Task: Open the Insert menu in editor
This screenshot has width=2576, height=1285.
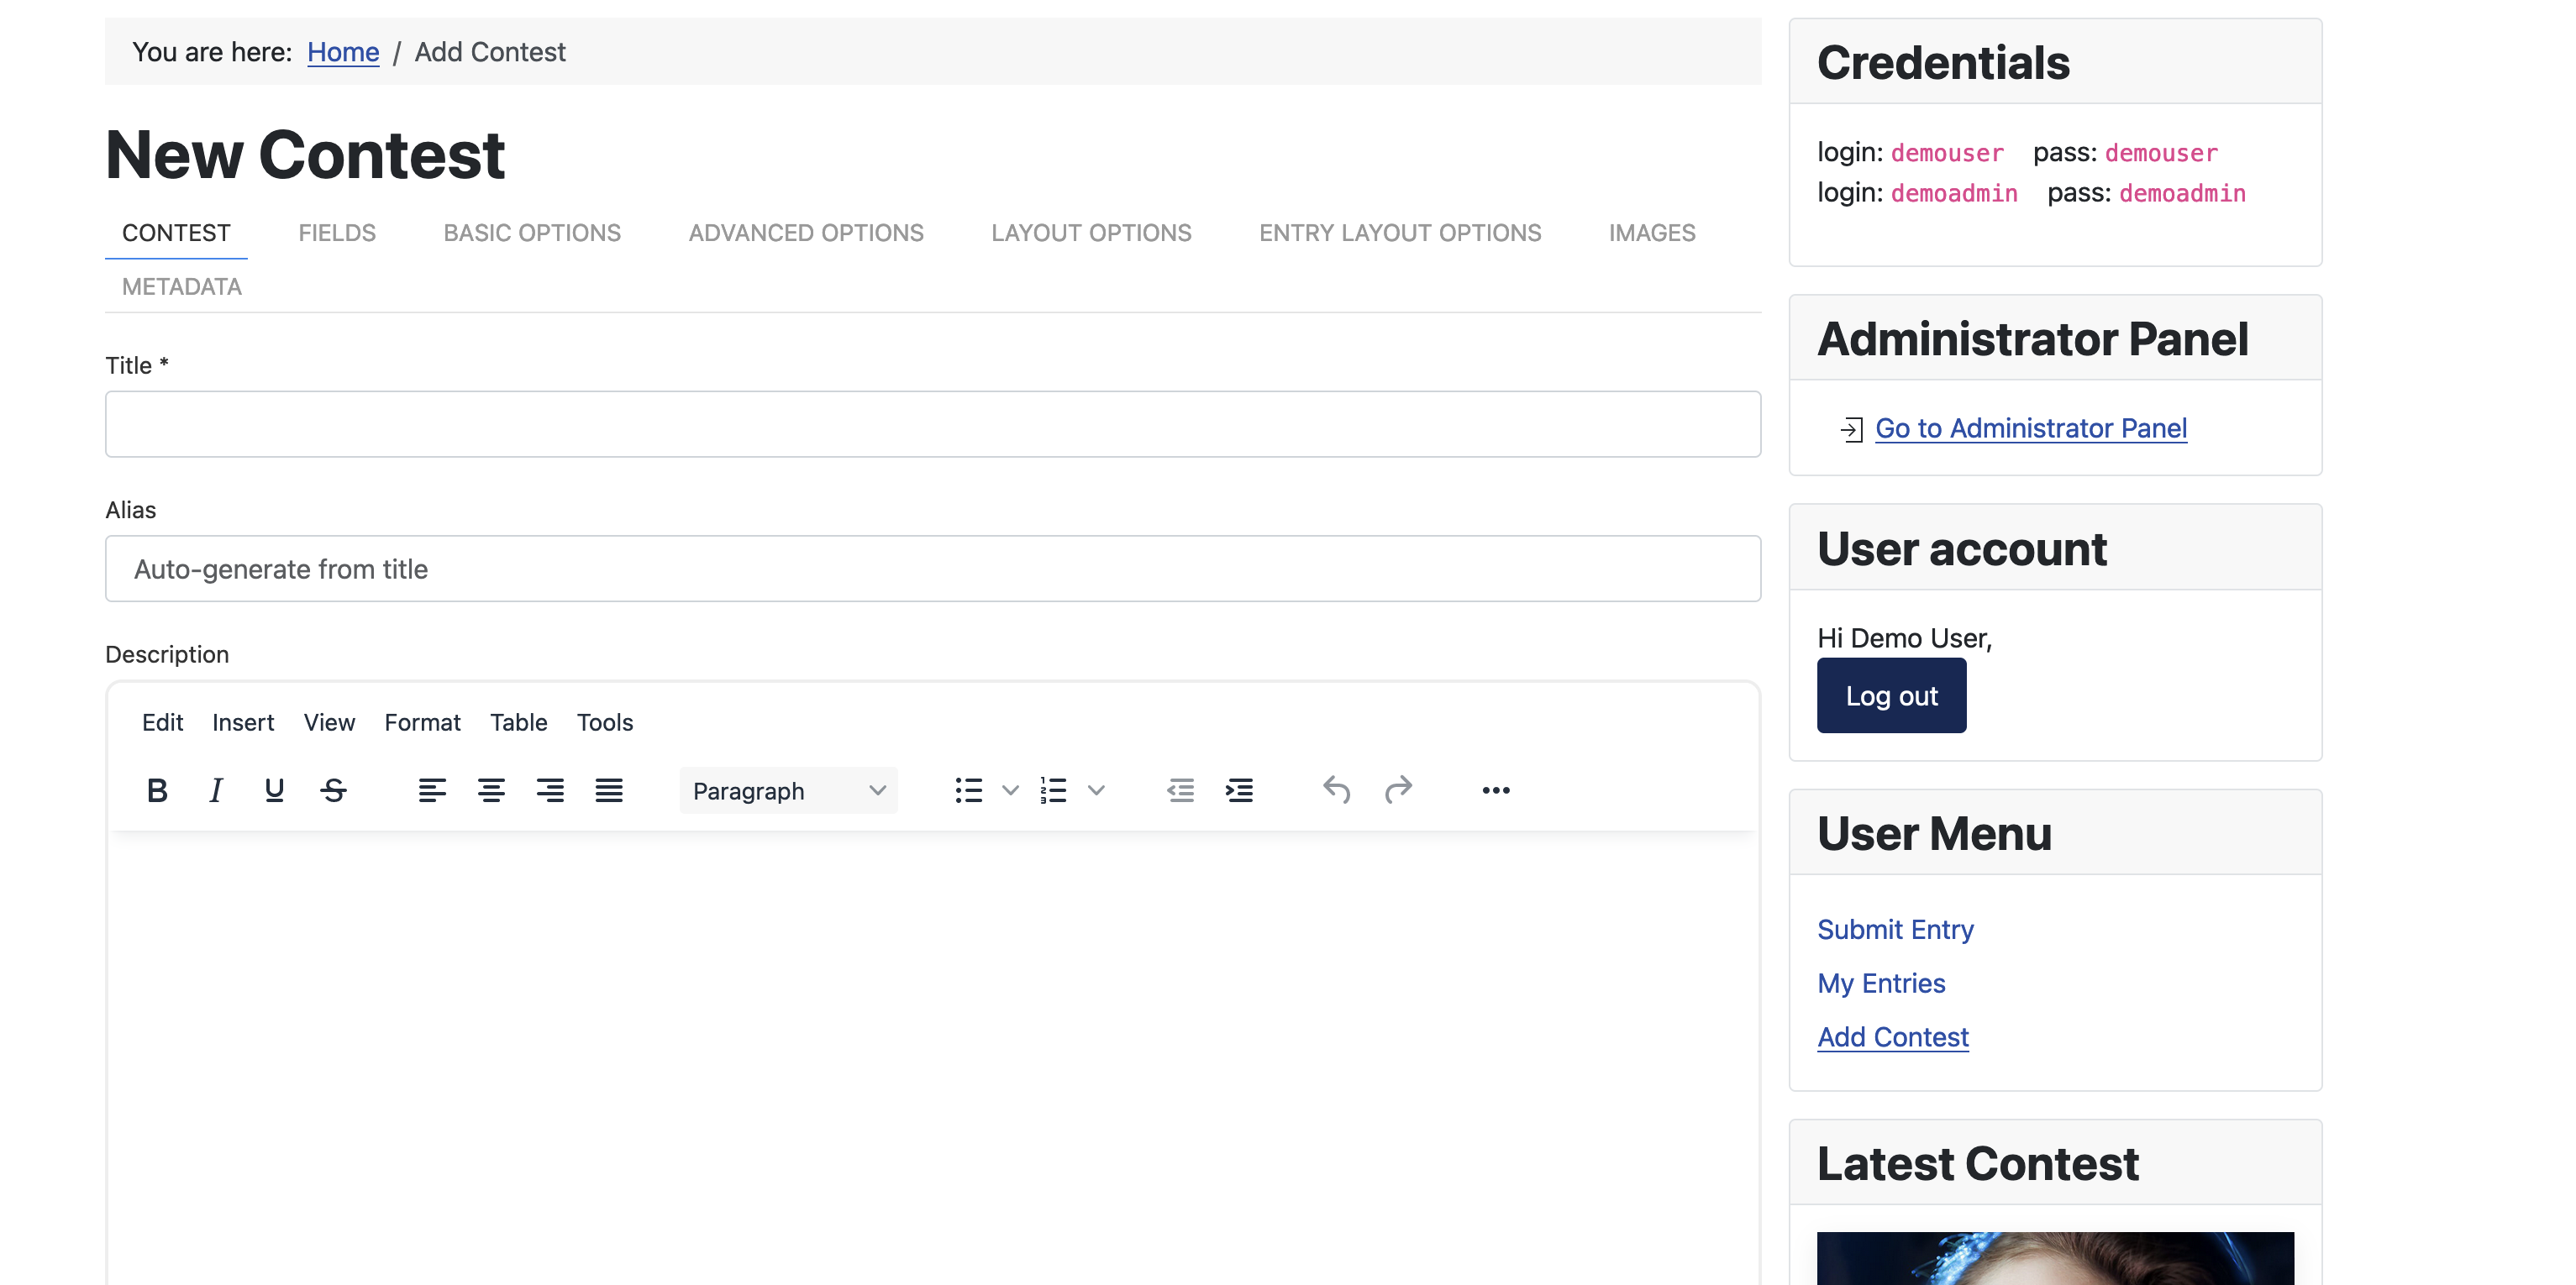Action: click(243, 722)
